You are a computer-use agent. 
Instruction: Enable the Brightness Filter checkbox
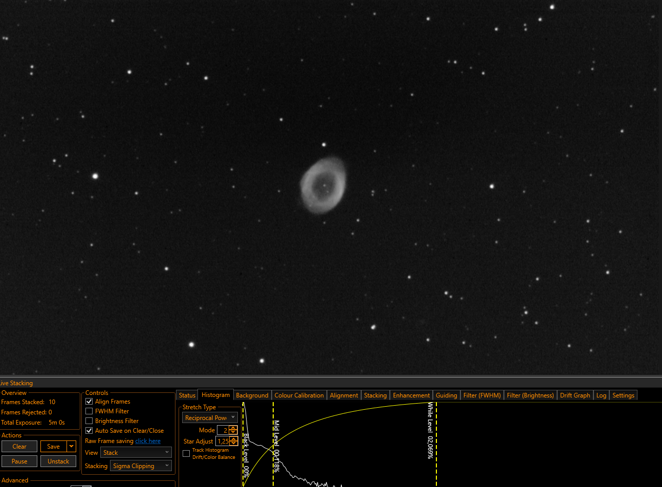click(x=89, y=421)
